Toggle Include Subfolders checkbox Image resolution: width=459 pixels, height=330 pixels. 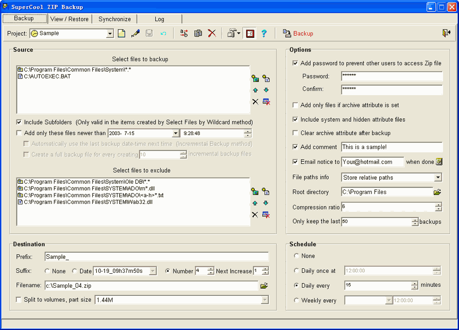click(x=19, y=122)
